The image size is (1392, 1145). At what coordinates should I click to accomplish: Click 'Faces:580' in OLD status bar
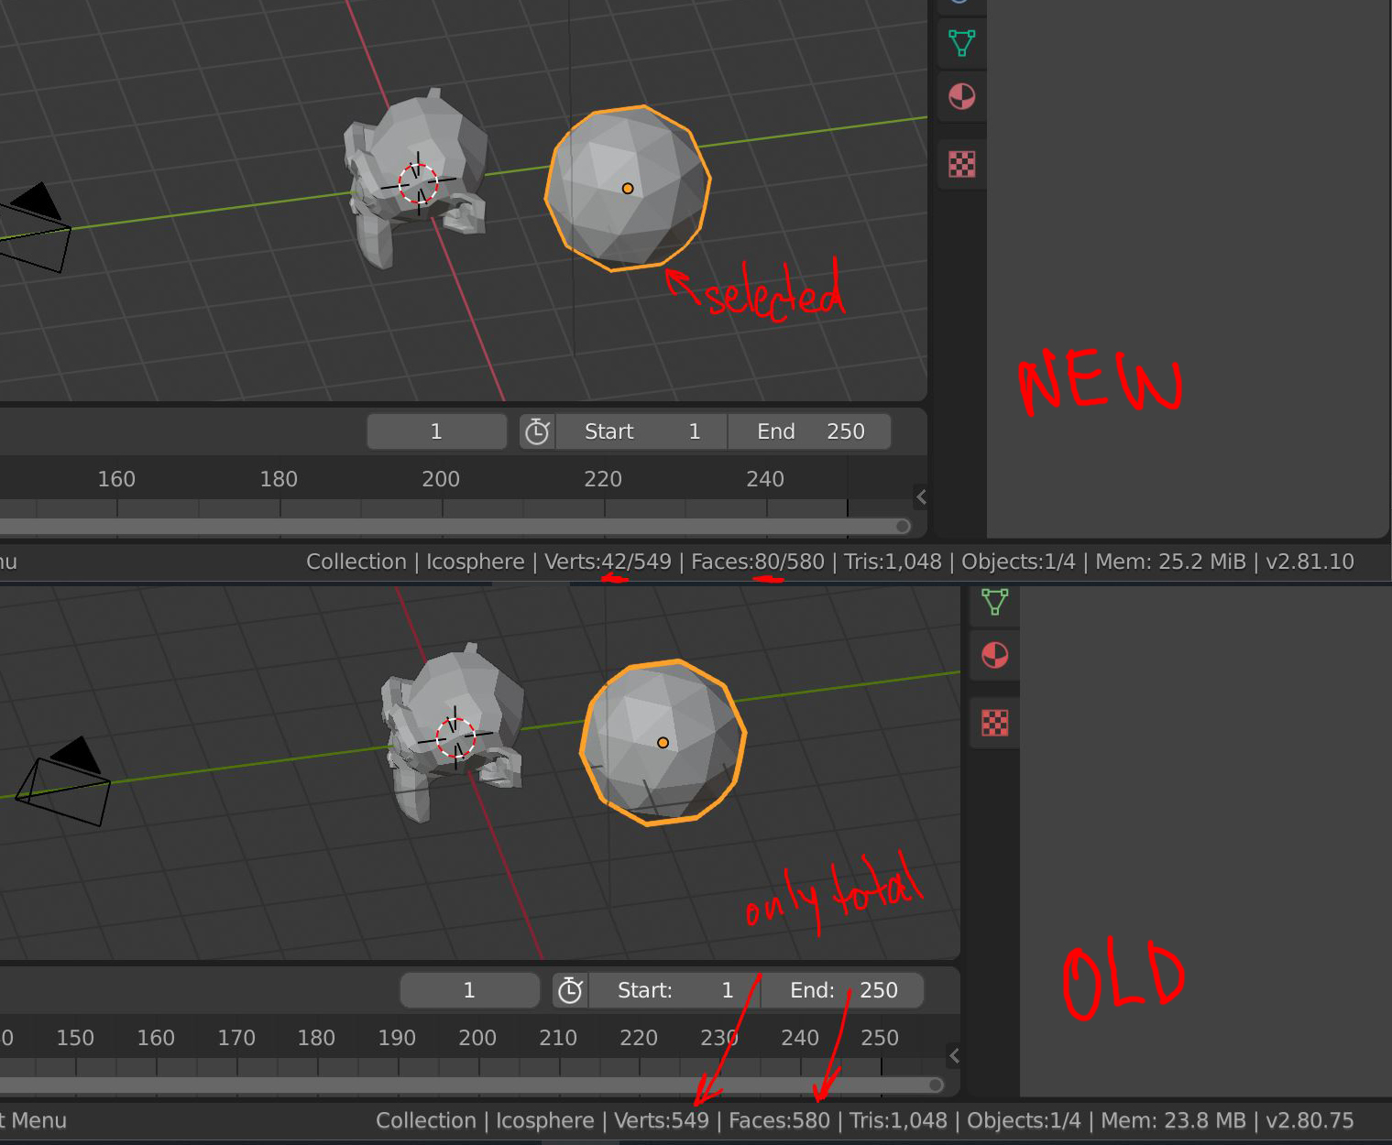tap(779, 1120)
